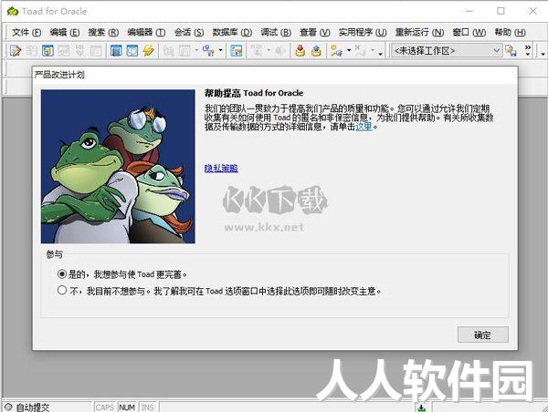548x412 pixels.
Task: Open the <未选择工作区> workspace dropdown
Action: (x=447, y=51)
